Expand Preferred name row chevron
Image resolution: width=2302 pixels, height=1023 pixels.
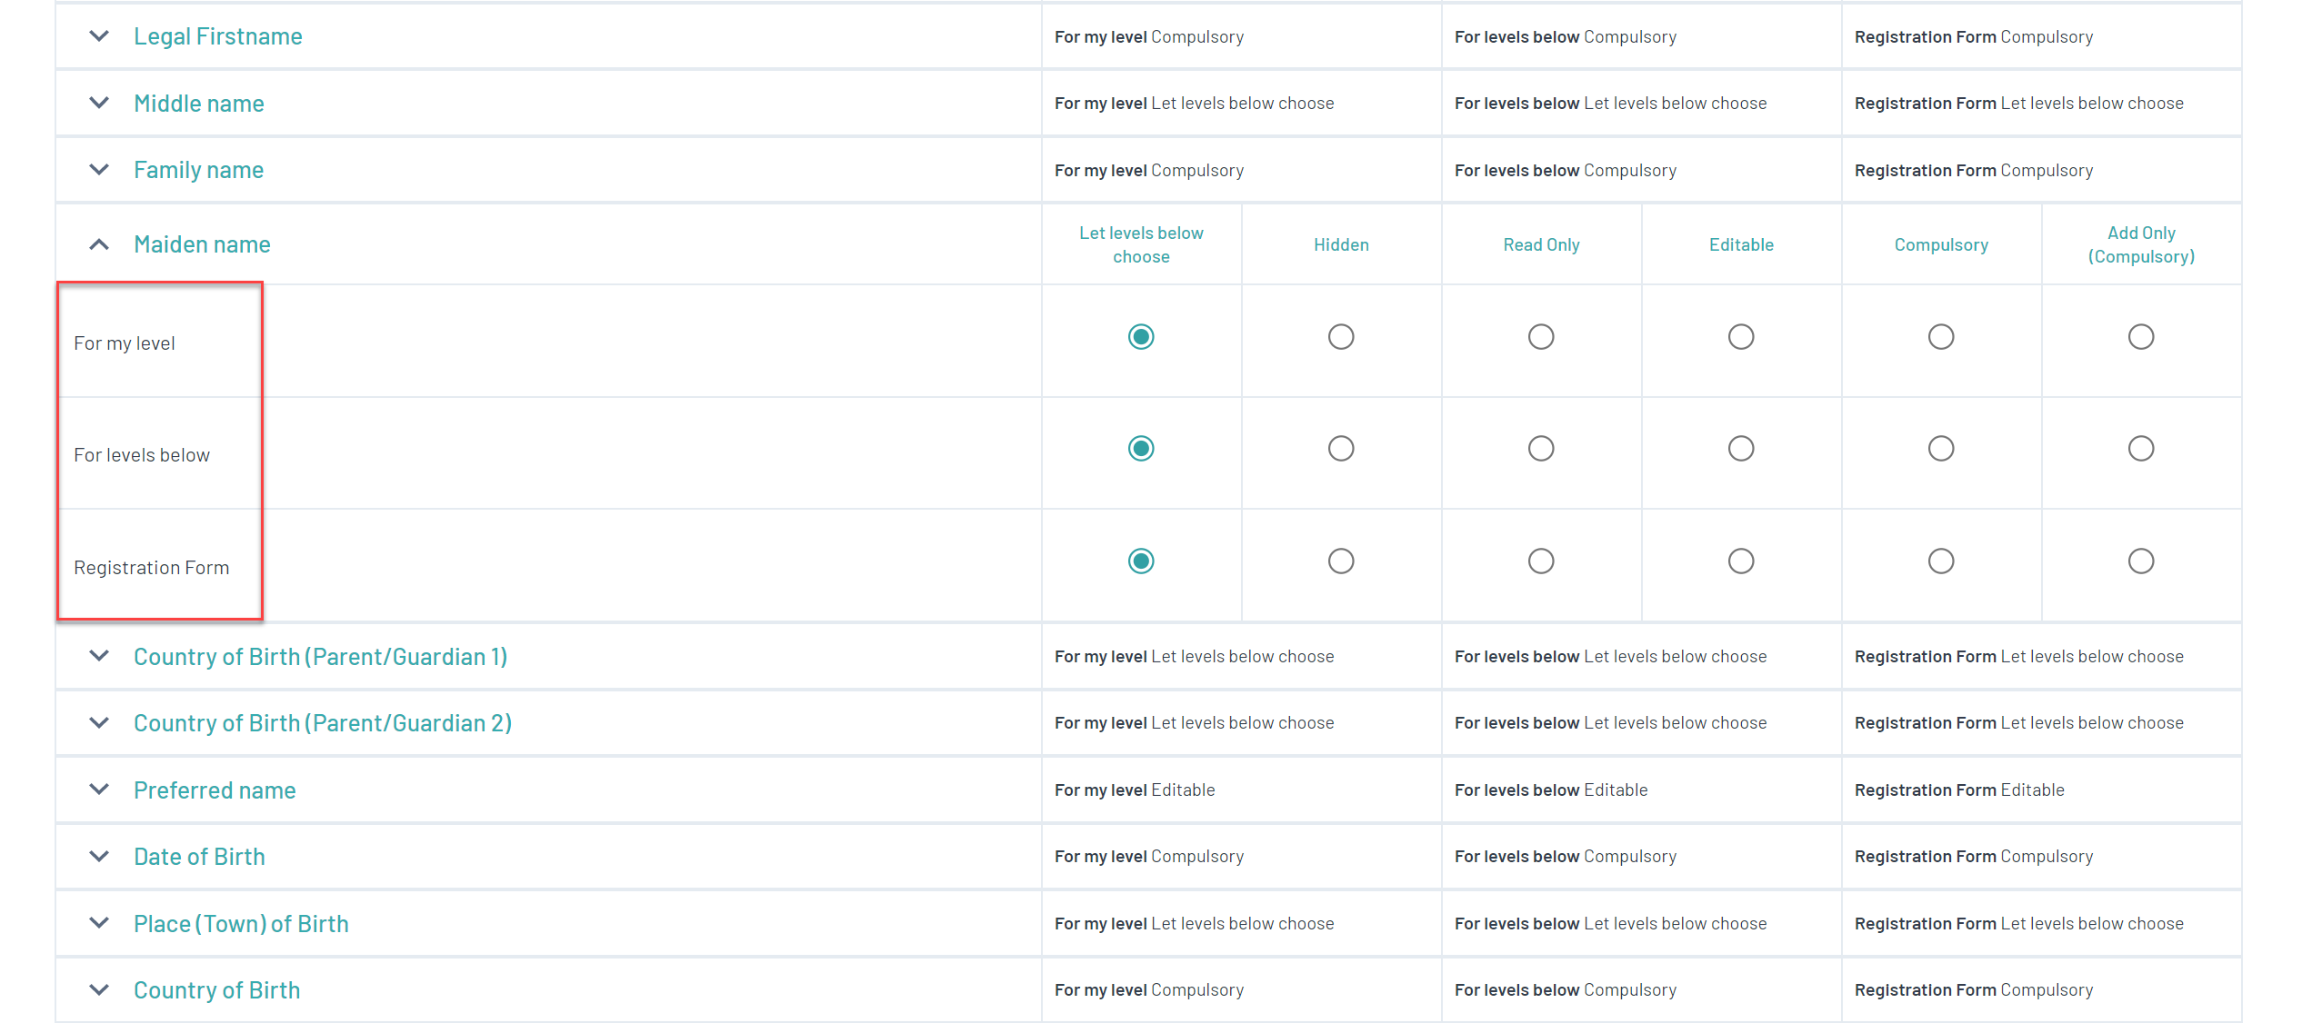pos(99,790)
